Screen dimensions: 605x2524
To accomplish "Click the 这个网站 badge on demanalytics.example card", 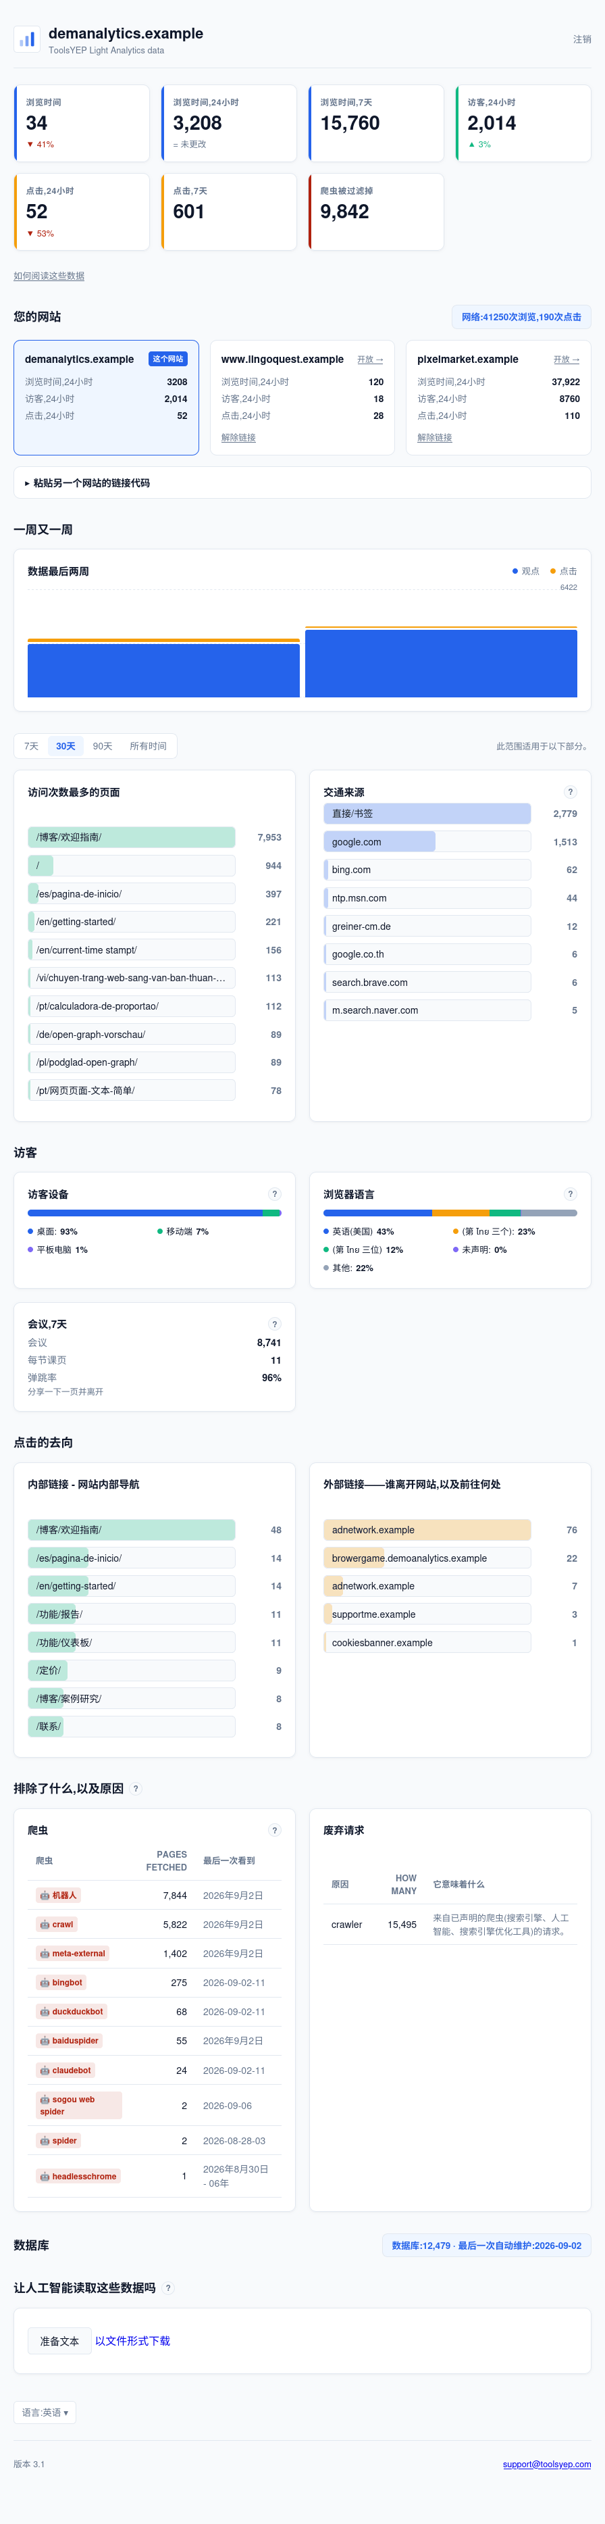I will (x=167, y=359).
